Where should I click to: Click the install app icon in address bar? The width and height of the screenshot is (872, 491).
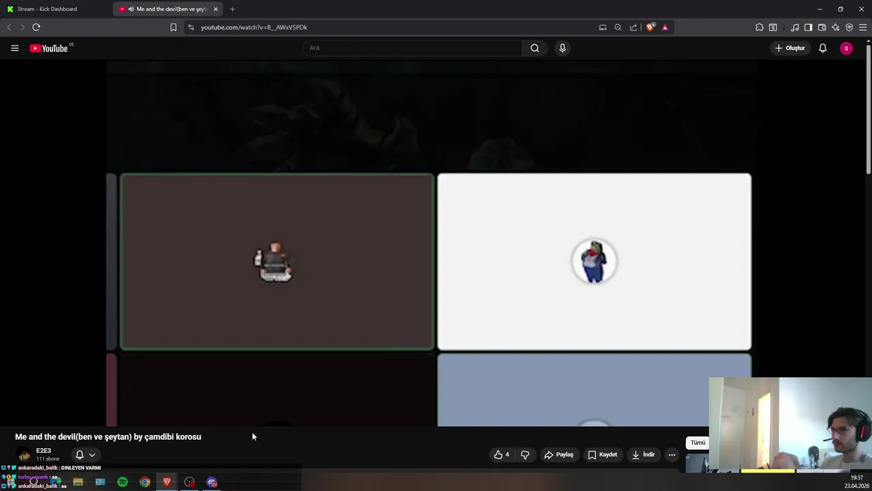click(602, 27)
